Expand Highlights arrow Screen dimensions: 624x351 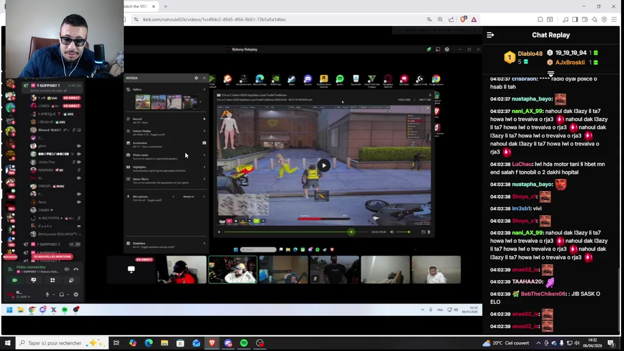(x=204, y=167)
